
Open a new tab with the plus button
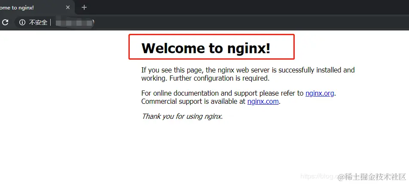84,8
